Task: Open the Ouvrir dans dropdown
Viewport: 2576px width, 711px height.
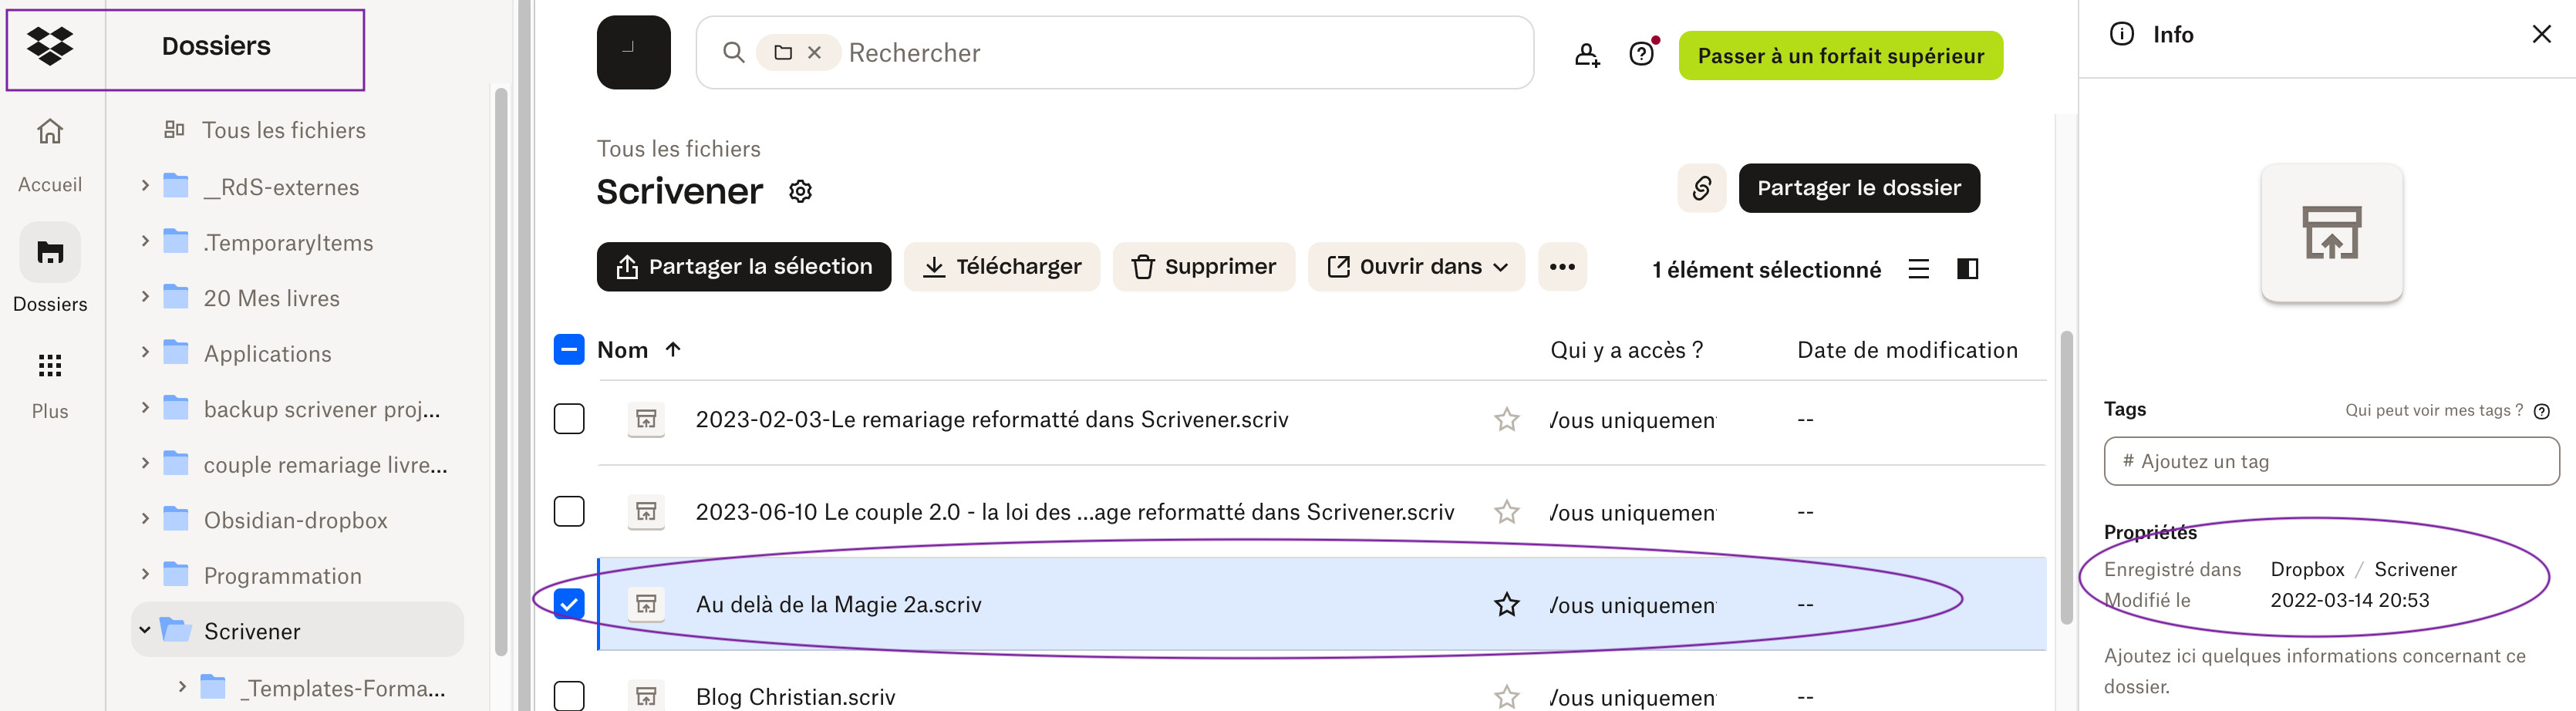Action: pyautogui.click(x=1416, y=267)
